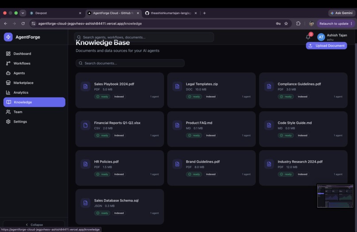Select the Knowledge sidebar item
Viewport: 357px width, 232px height.
coord(34,102)
